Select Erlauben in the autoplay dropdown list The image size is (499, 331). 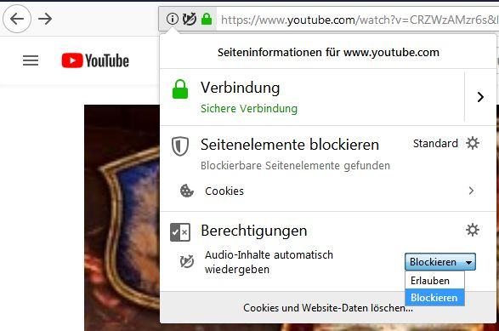point(434,280)
